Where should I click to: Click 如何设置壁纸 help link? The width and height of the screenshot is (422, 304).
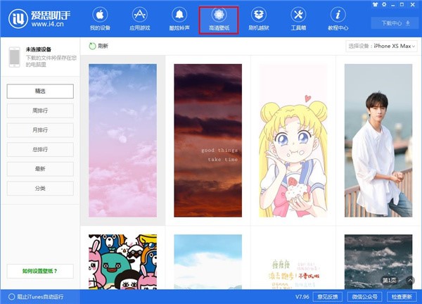tap(40, 271)
